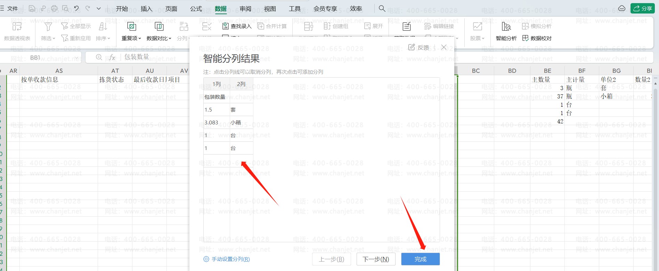Expand the quick access toolbar chevron

pos(99,8)
